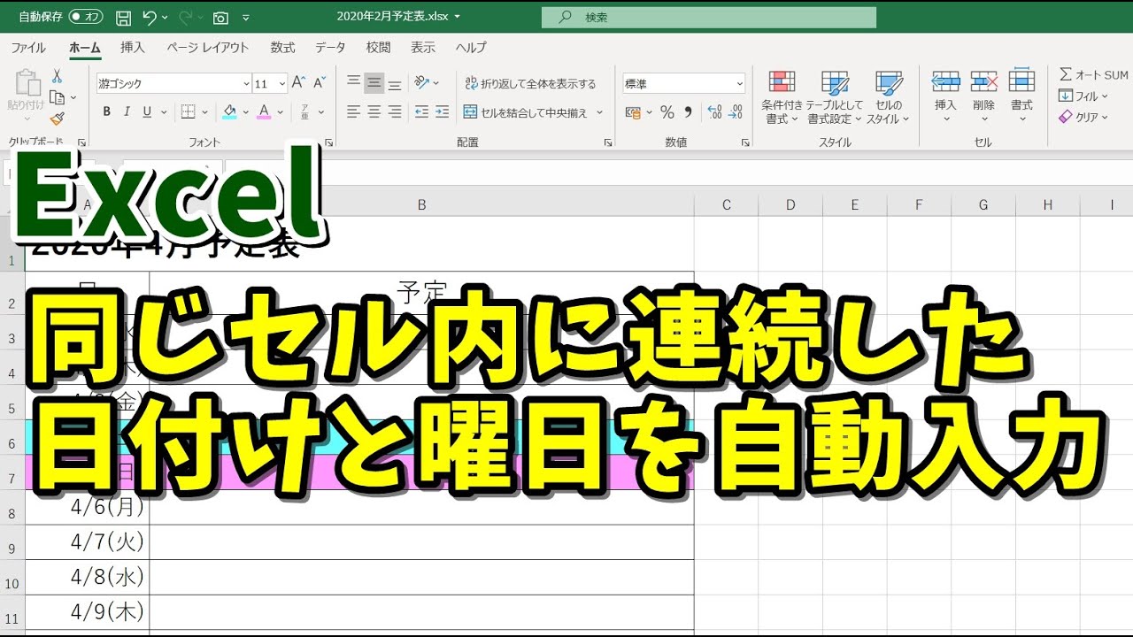Click the borders grid icon
The width and height of the screenshot is (1133, 637).
pos(188,111)
